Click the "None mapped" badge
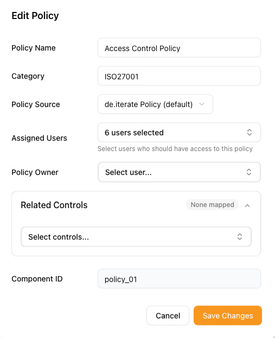 pyautogui.click(x=212, y=204)
